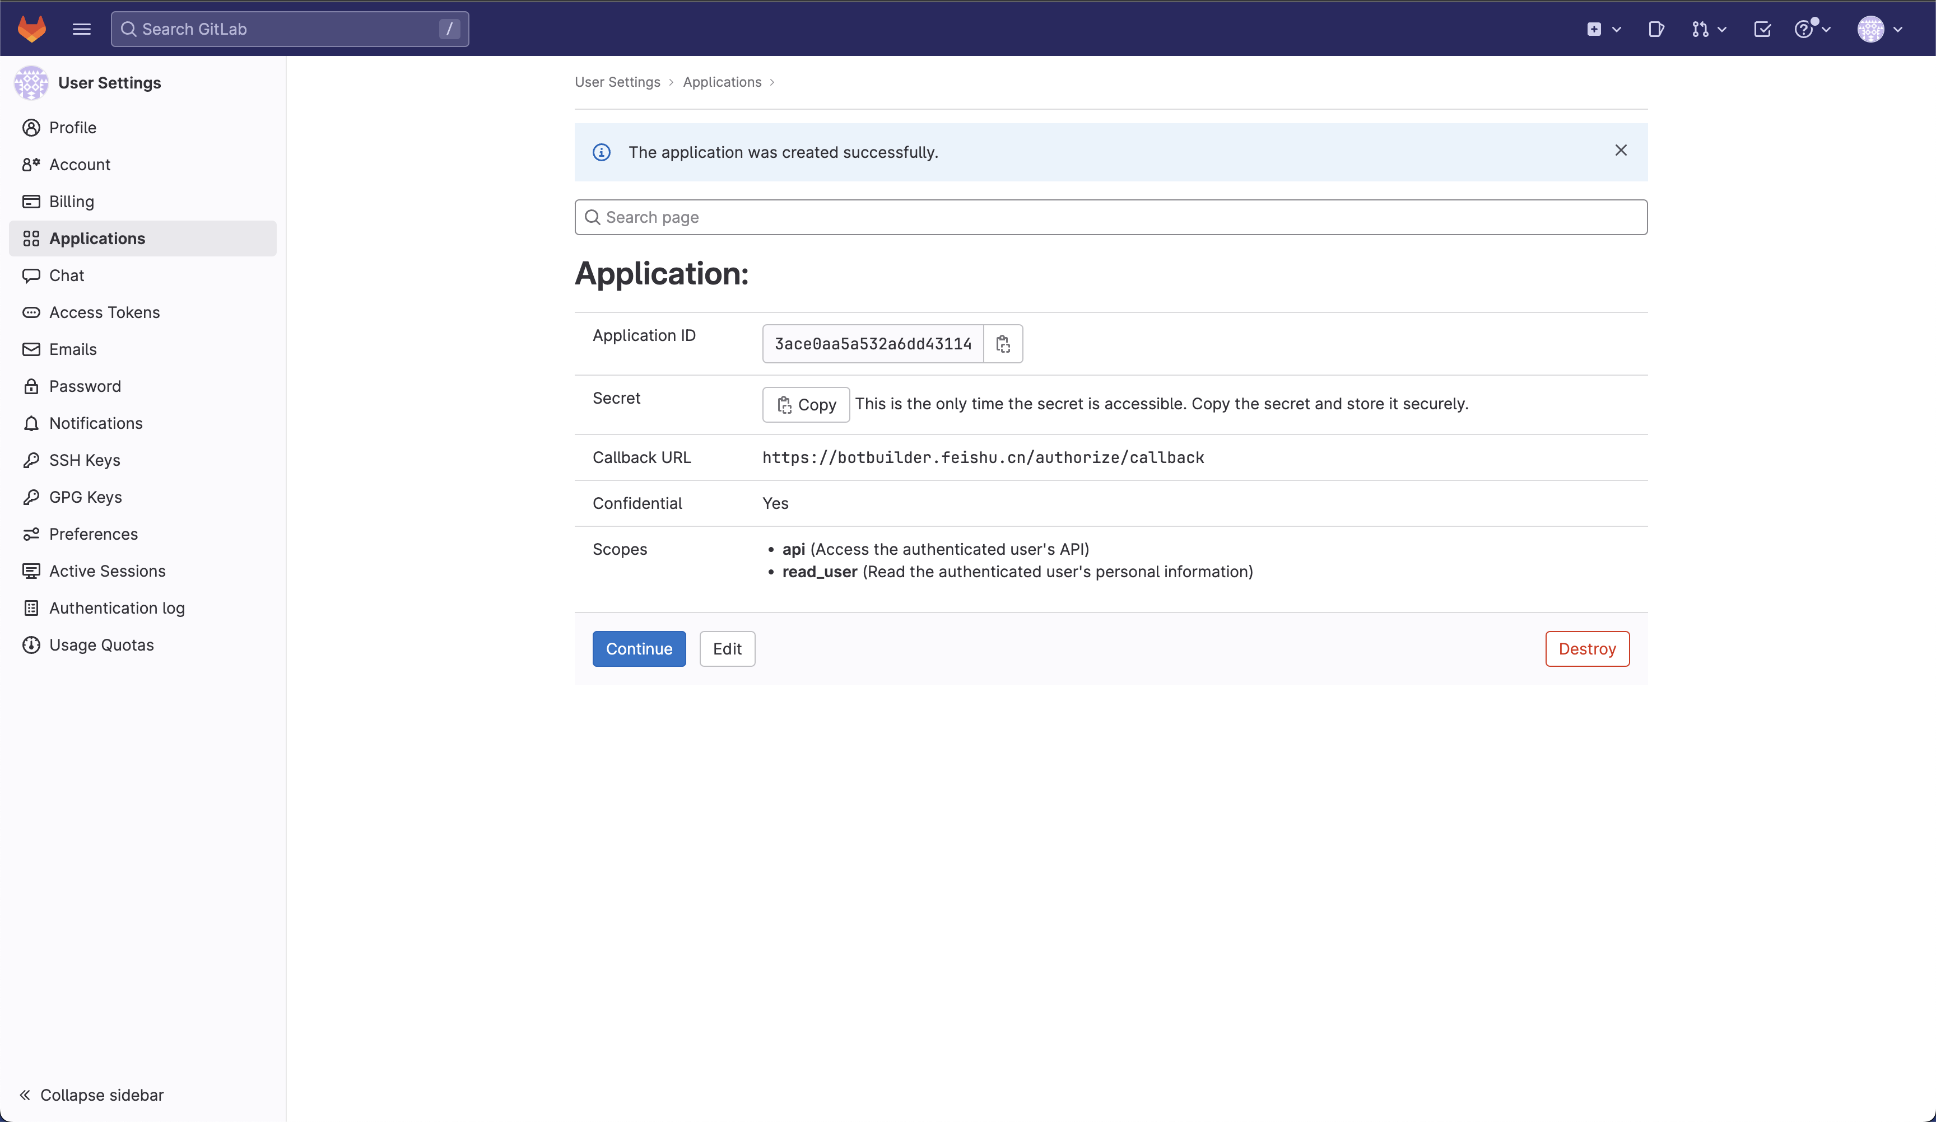
Task: Open the New item plus icon
Action: click(1595, 29)
